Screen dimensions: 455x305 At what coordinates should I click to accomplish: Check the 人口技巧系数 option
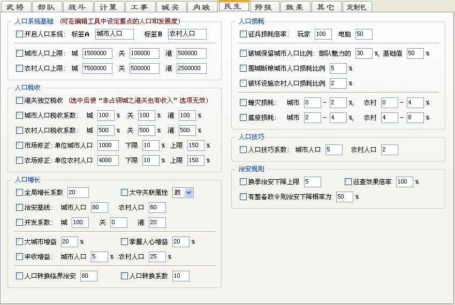click(x=243, y=149)
